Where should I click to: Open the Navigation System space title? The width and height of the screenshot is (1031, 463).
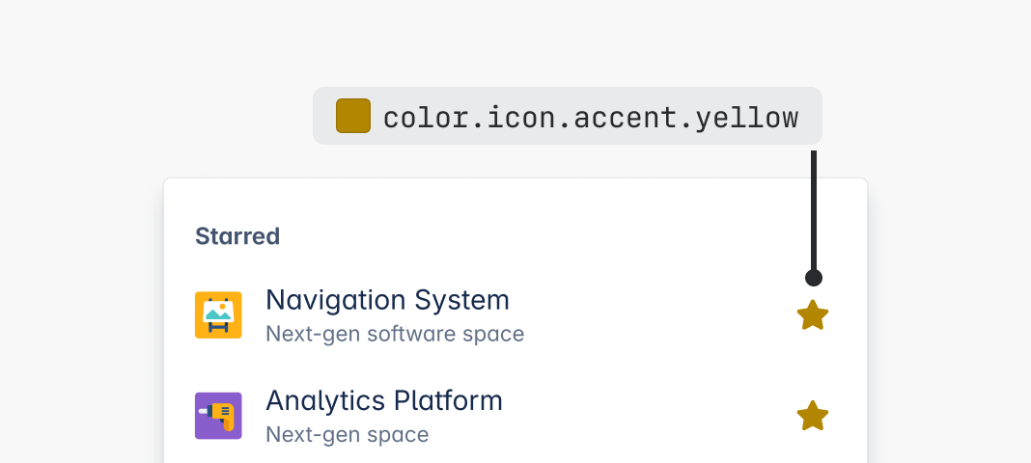(387, 300)
